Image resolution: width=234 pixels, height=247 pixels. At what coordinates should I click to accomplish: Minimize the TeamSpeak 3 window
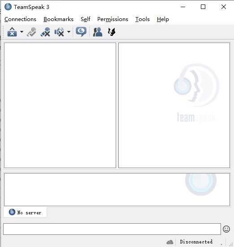click(183, 7)
